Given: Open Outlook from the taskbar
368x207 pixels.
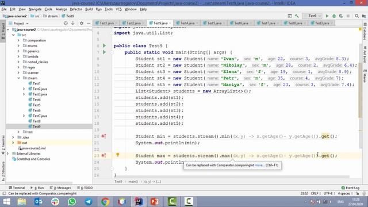Looking at the screenshot, I should tap(39, 202).
